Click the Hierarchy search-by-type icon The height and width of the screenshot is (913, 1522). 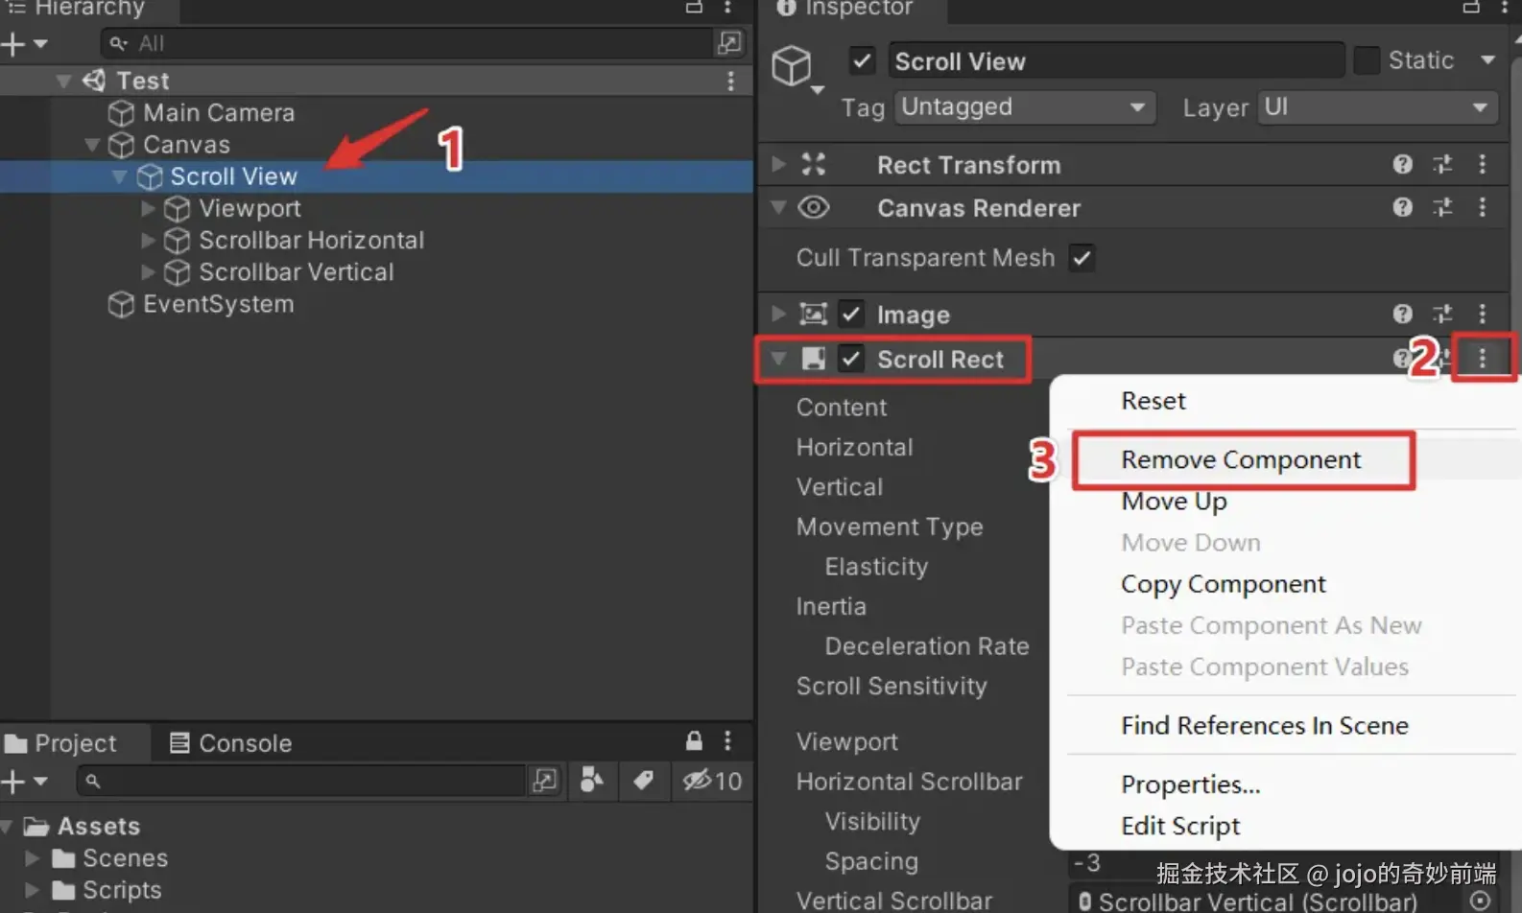point(729,43)
